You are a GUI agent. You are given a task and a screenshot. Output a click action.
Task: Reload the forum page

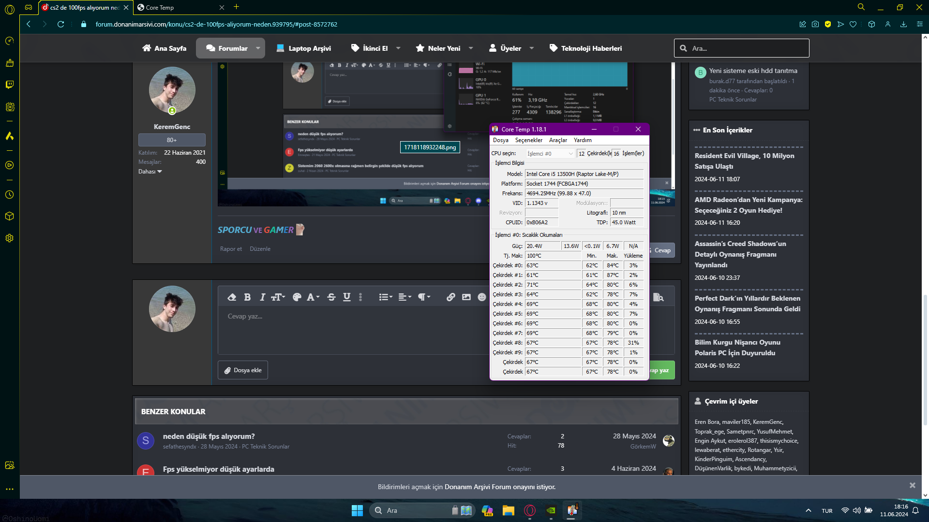[60, 24]
